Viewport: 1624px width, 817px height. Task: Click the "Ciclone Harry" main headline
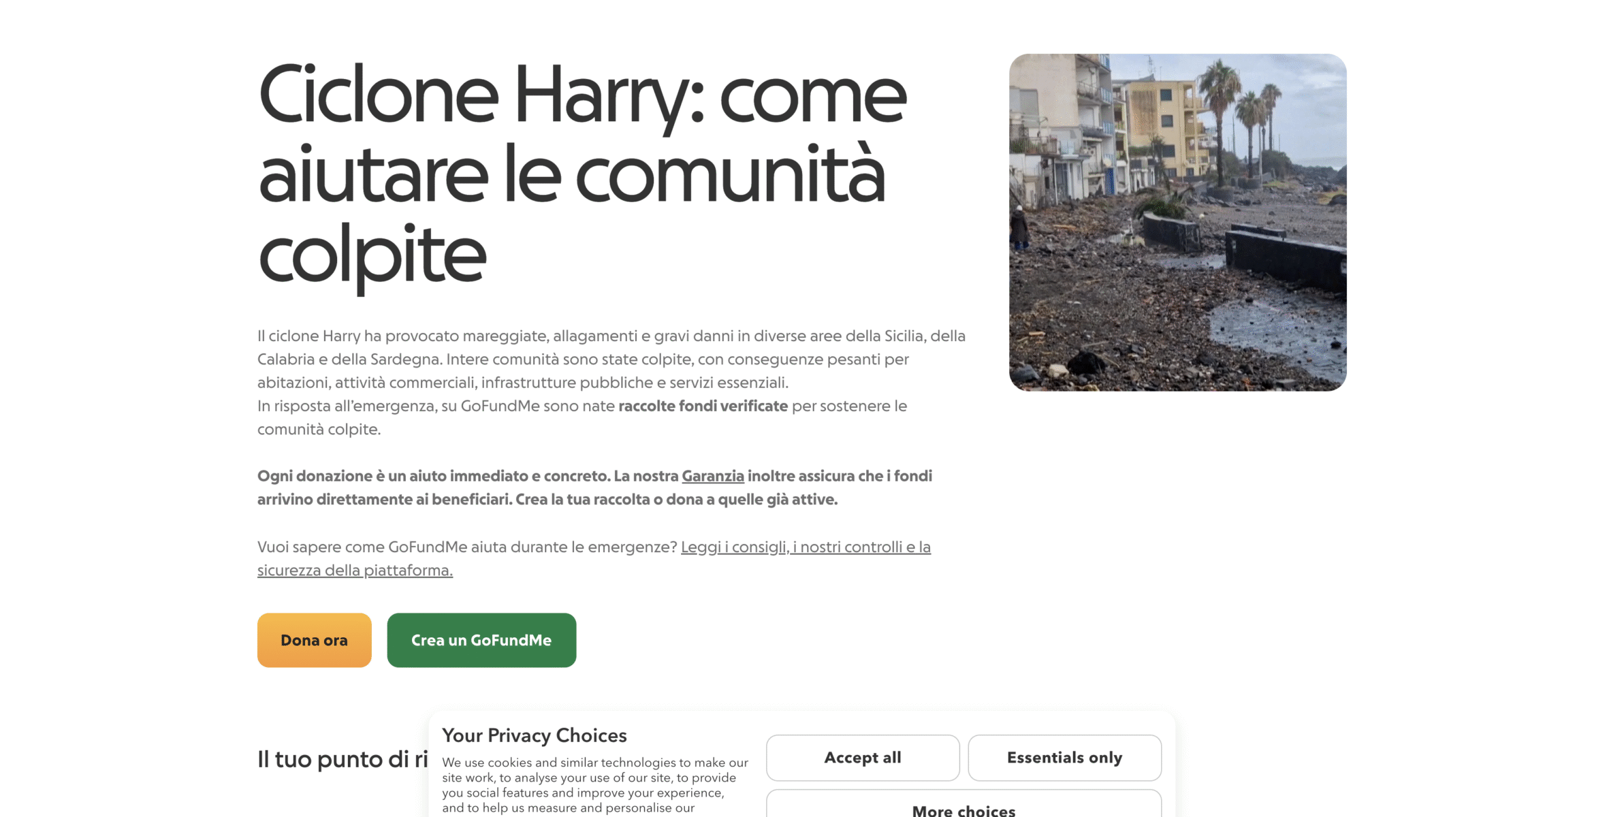pos(582,175)
